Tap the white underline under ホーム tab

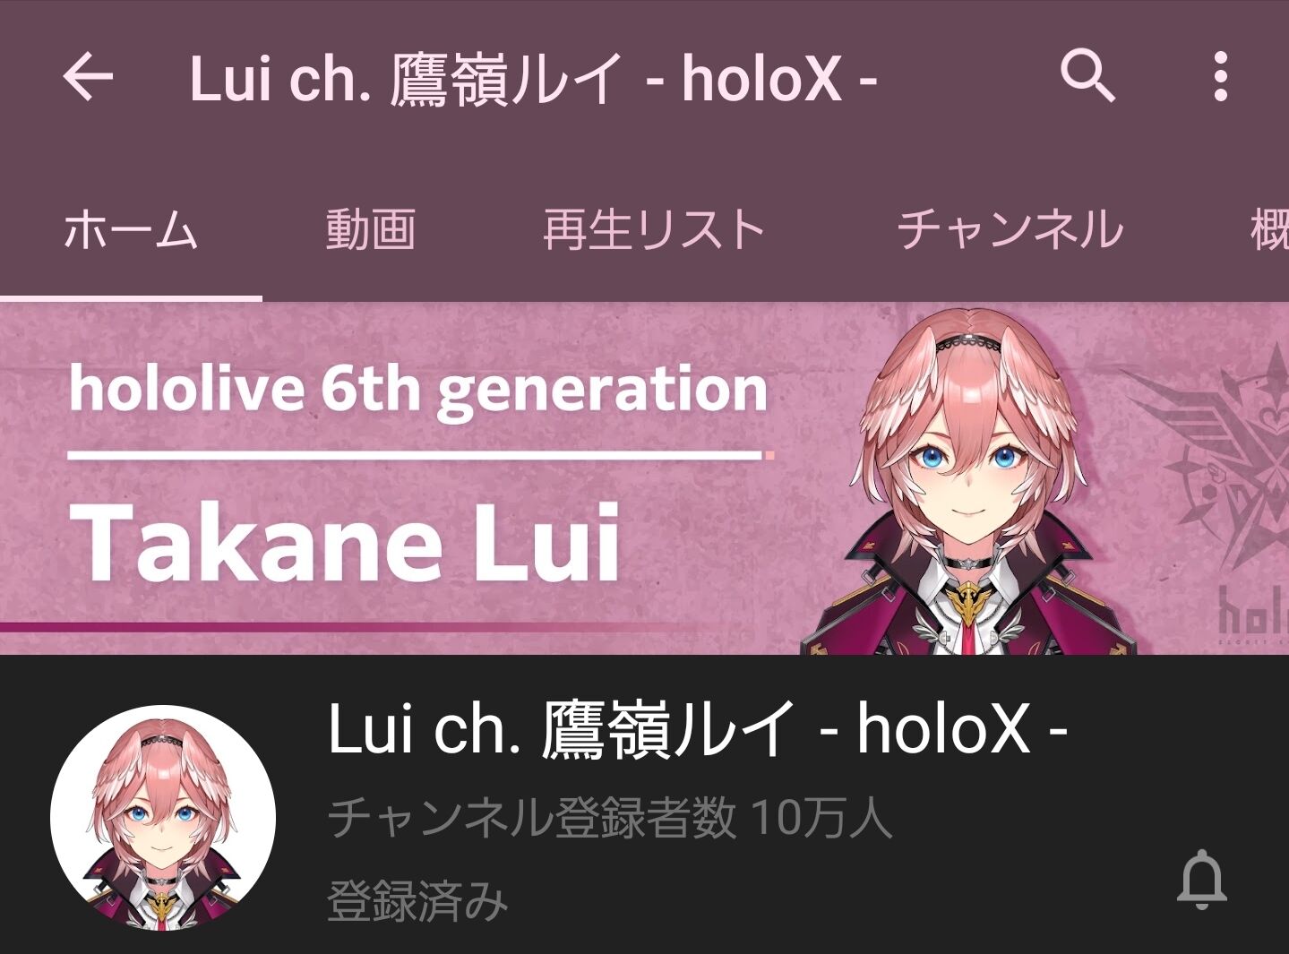131,298
